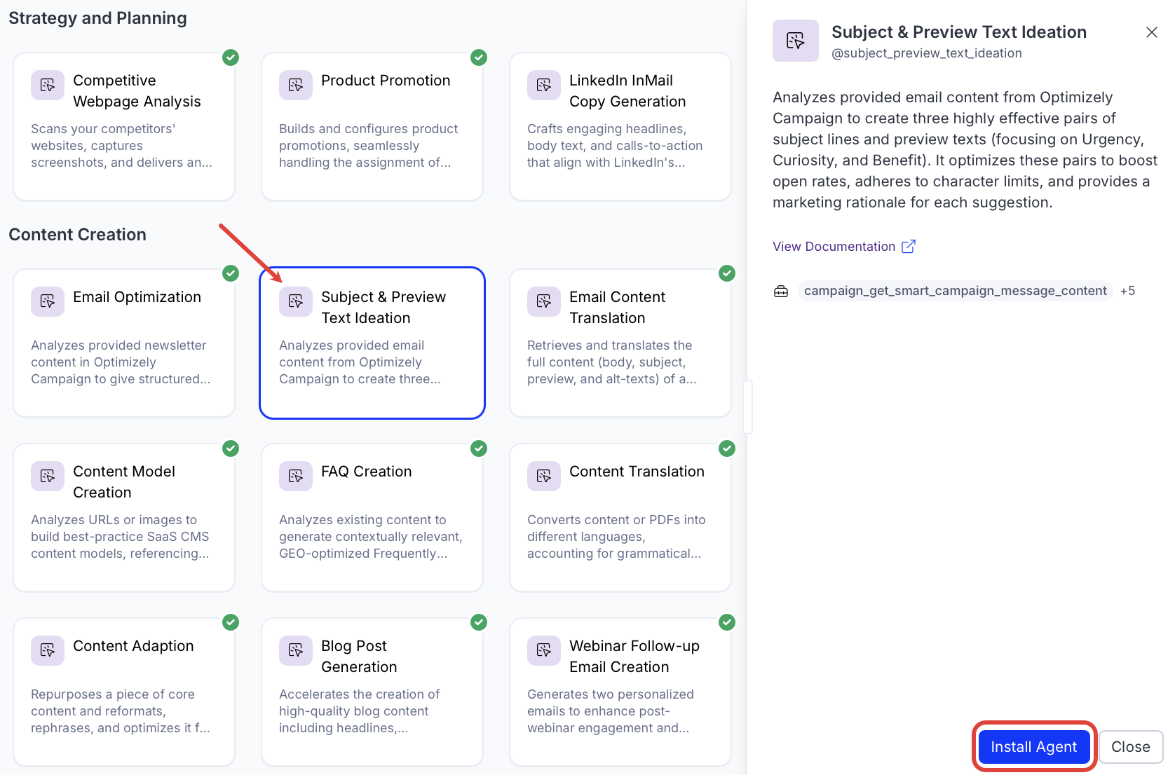Click the Content Translation agent icon
The height and width of the screenshot is (775, 1175).
coord(543,476)
